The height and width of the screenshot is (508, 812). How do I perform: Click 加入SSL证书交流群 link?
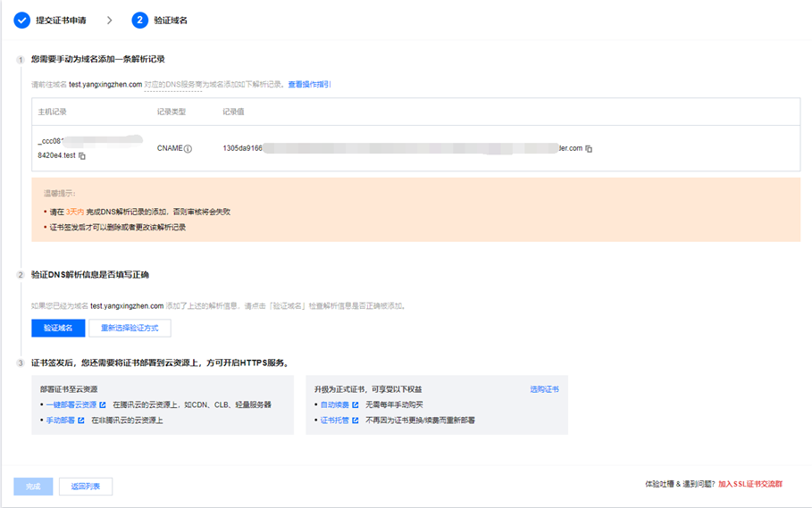[x=750, y=484]
